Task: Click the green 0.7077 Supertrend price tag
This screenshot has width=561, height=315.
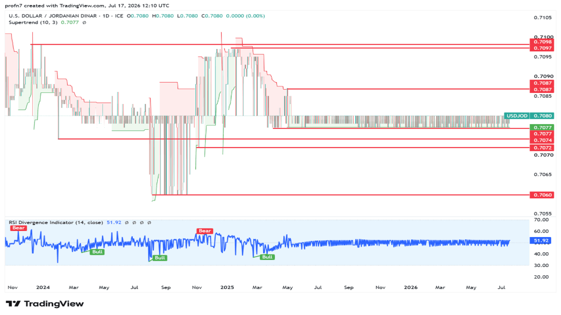Action: click(x=542, y=127)
